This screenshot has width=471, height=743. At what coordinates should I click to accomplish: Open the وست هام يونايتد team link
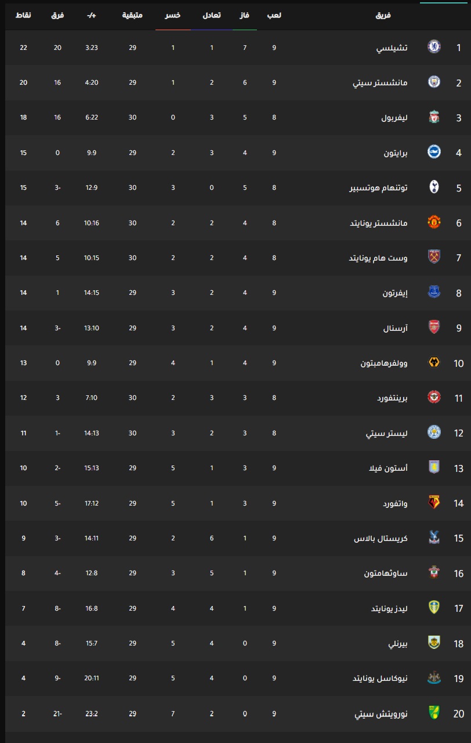(x=378, y=258)
